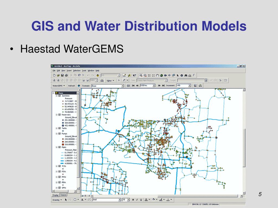Image resolution: width=278 pixels, height=208 pixels.
Task: Select the Sketch pencil tool
Action: coord(124,80)
